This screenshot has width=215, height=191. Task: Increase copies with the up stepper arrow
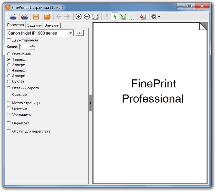point(32,45)
